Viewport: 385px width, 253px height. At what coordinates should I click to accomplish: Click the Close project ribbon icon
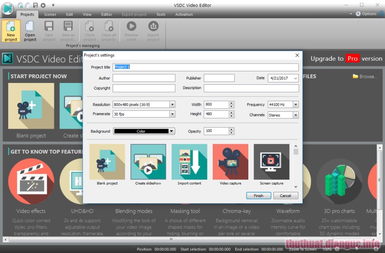(90, 31)
